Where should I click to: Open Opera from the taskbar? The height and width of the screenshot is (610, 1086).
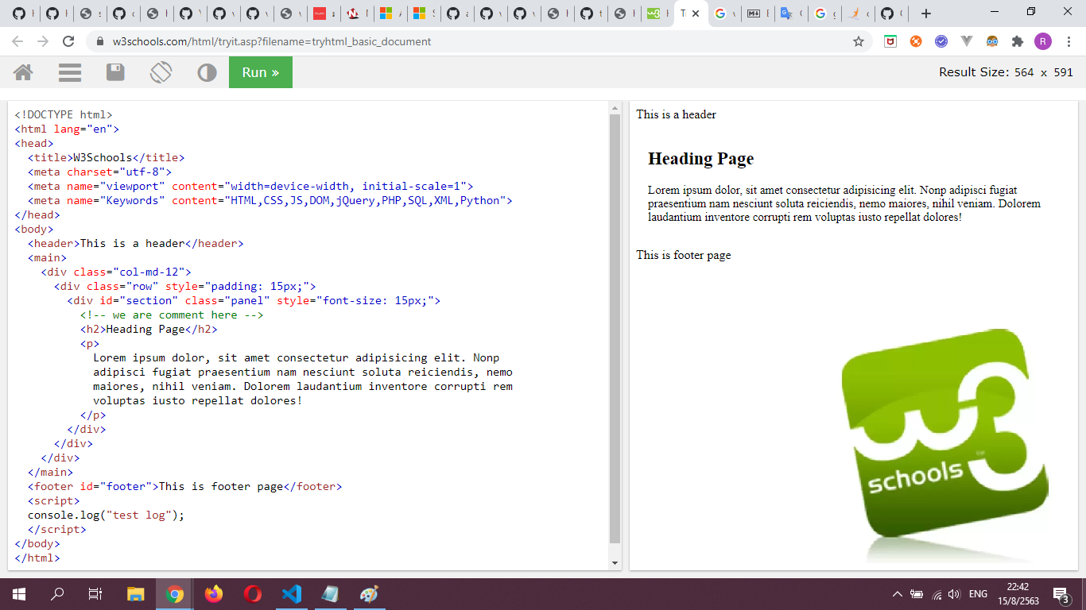[252, 594]
